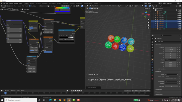
Task: Click the Location Y value field
Action: tap(171, 50)
